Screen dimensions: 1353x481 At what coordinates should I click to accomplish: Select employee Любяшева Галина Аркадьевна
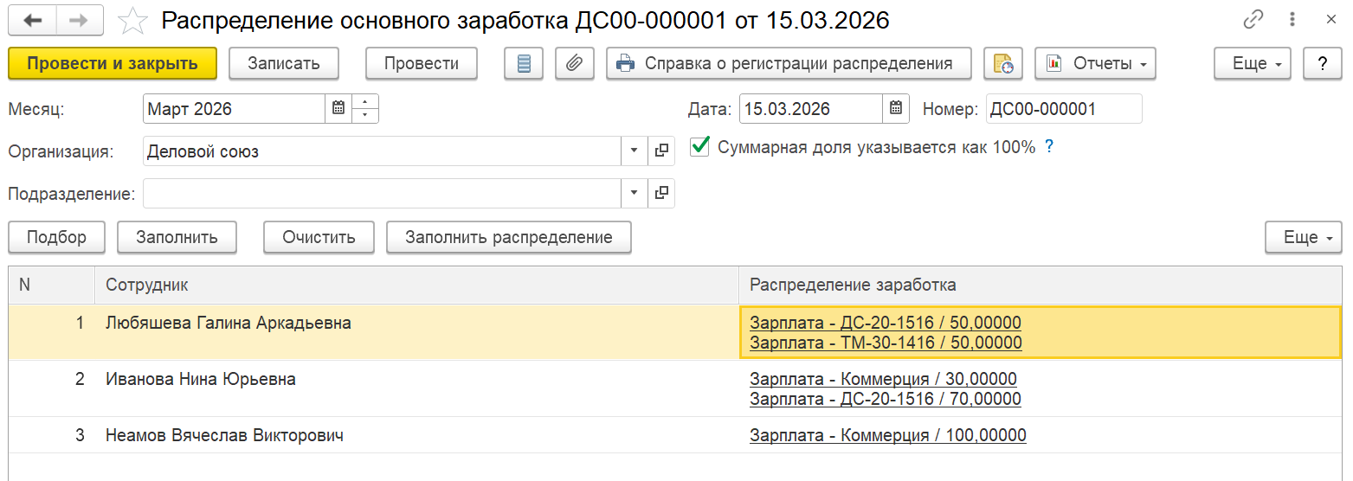pyautogui.click(x=229, y=323)
